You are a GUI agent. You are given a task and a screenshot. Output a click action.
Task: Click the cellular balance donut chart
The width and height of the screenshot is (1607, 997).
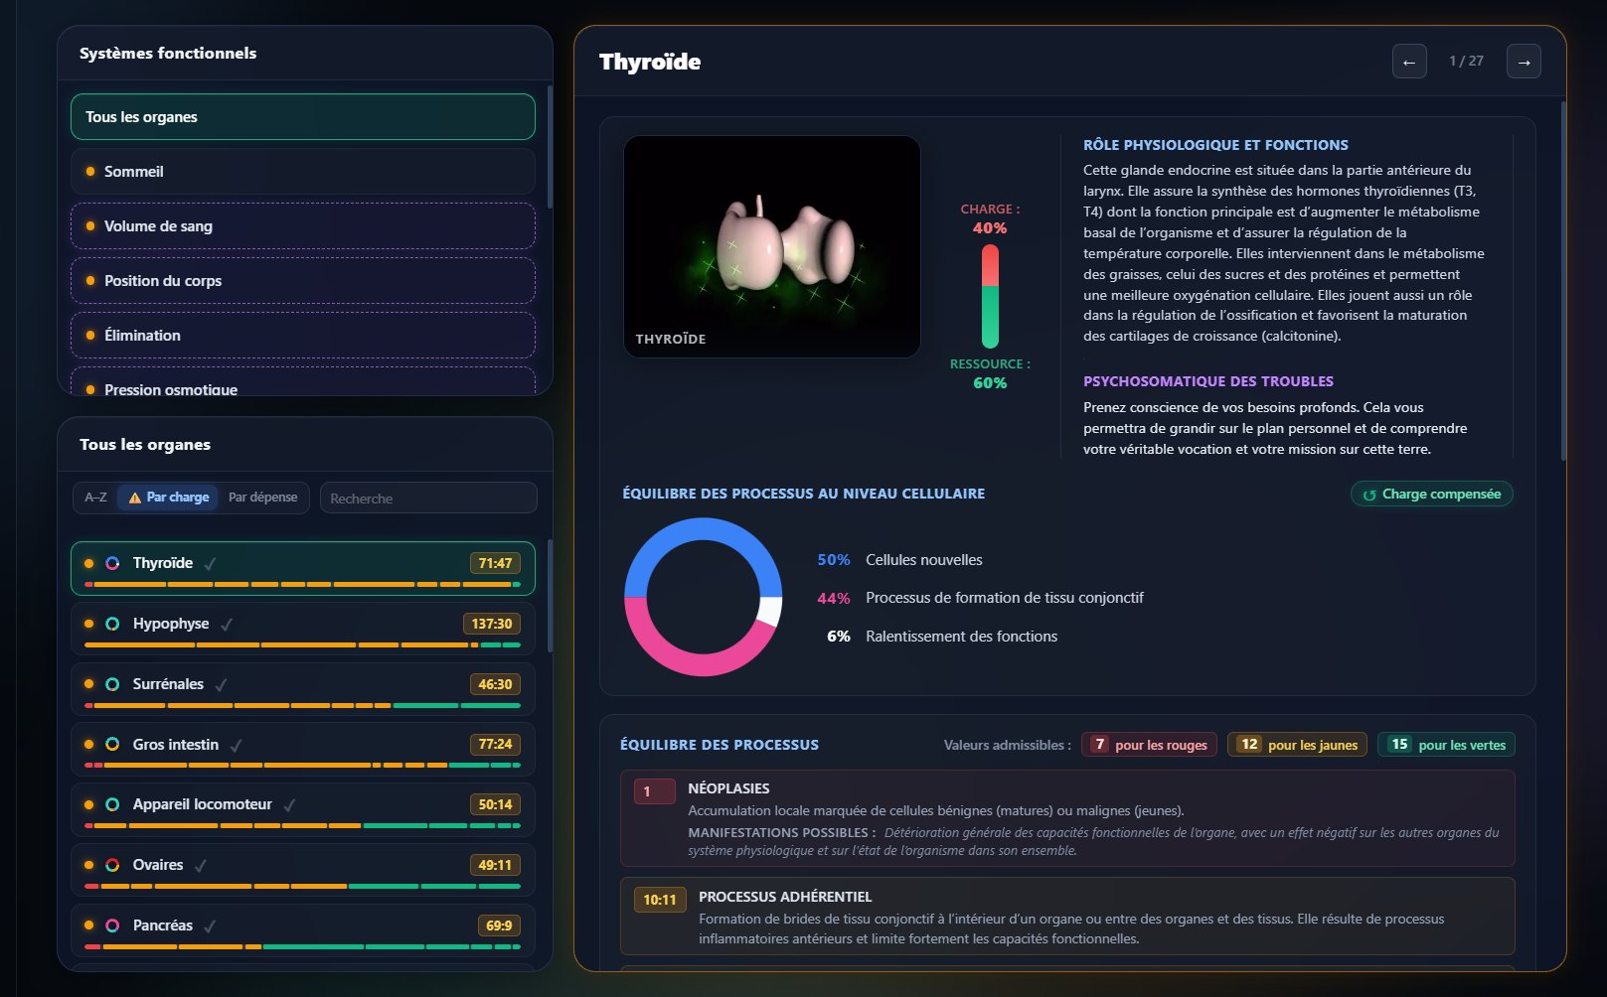(703, 597)
